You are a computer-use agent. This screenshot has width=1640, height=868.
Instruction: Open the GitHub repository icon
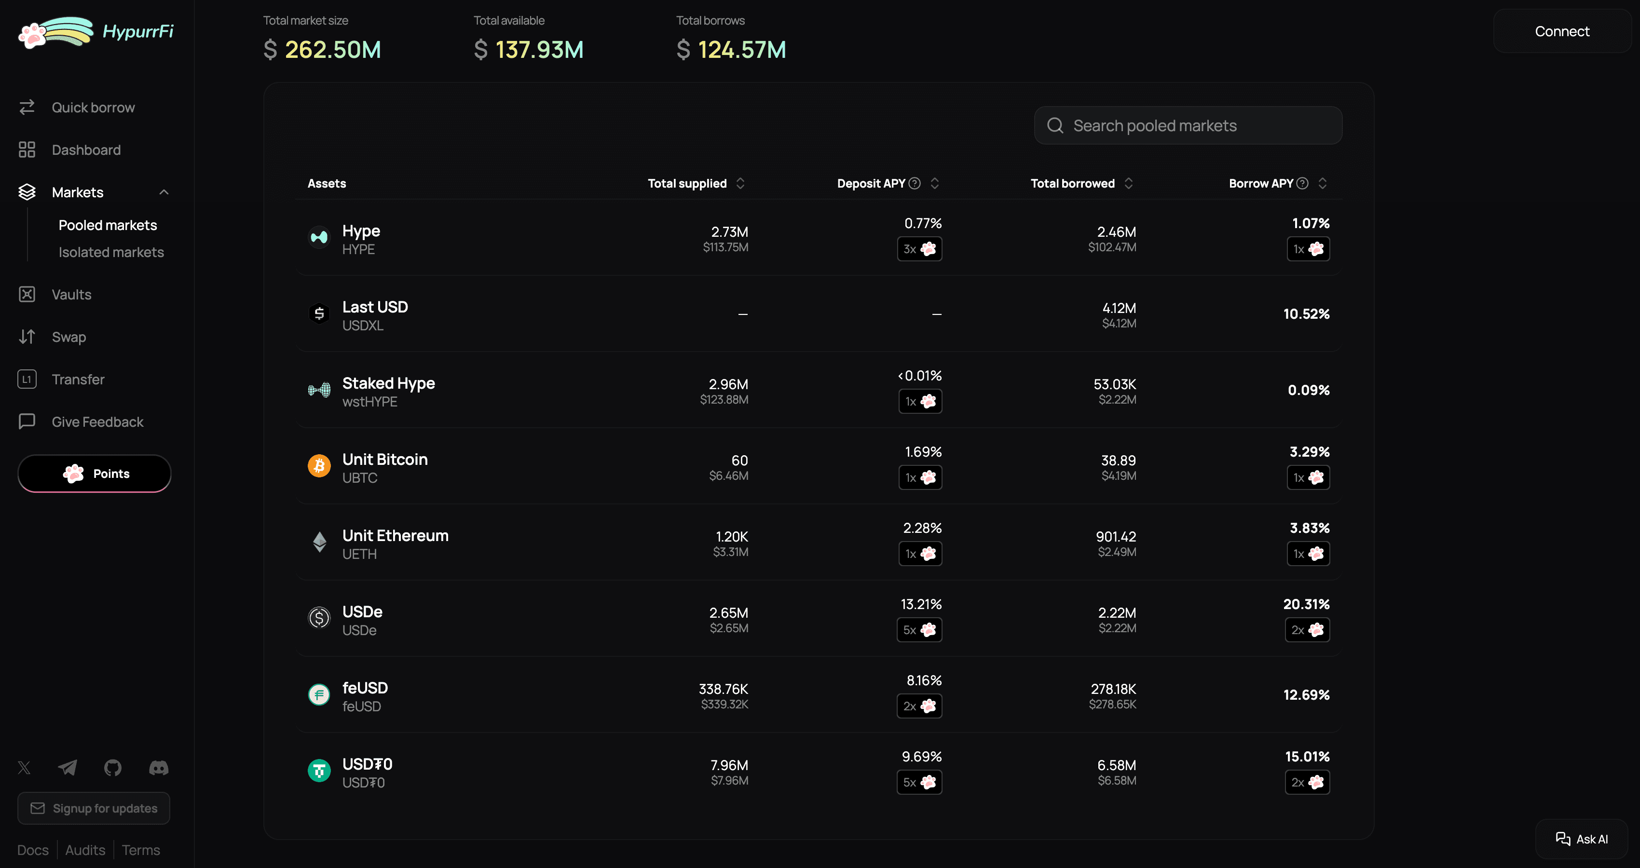pyautogui.click(x=113, y=767)
